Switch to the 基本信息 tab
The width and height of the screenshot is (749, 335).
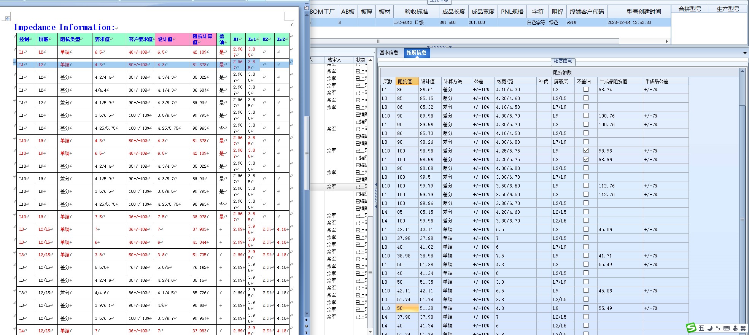(x=389, y=53)
